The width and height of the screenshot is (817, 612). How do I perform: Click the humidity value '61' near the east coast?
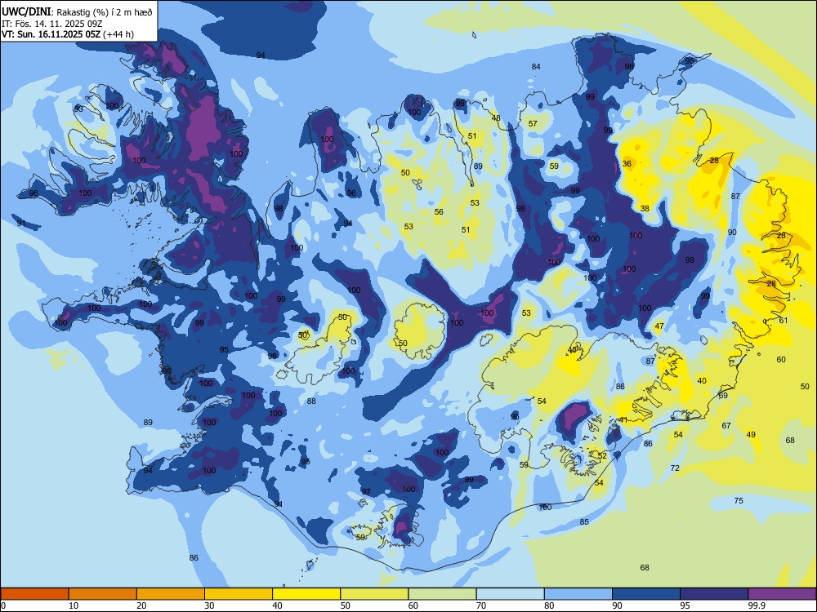click(x=784, y=321)
